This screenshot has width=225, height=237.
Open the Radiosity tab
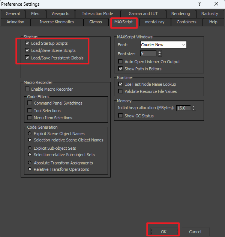[x=210, y=14]
